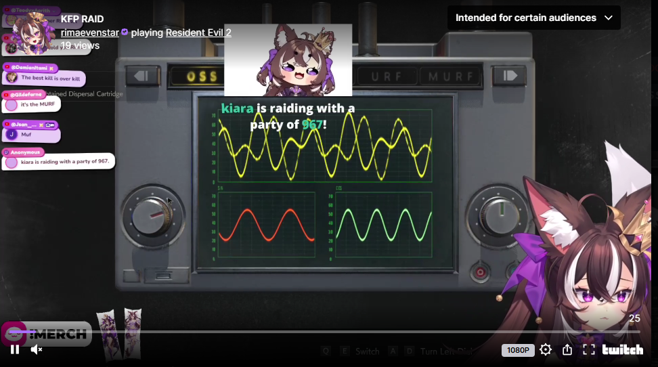The height and width of the screenshot is (367, 658).
Task: Click rimaevenstar's channel avatar
Action: click(34, 34)
